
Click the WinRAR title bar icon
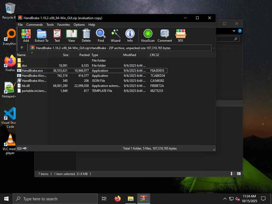[x=20, y=18]
